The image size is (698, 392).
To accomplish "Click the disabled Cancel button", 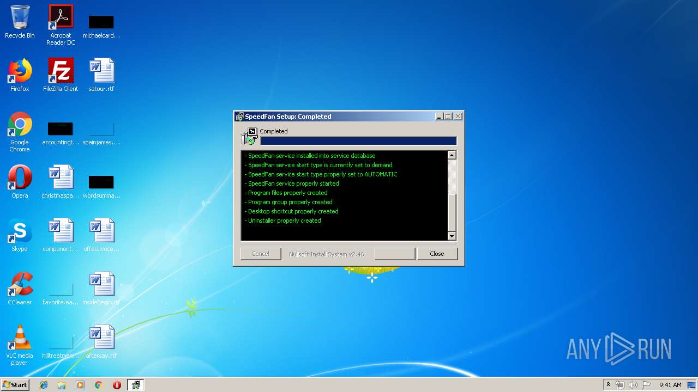I will tap(261, 254).
